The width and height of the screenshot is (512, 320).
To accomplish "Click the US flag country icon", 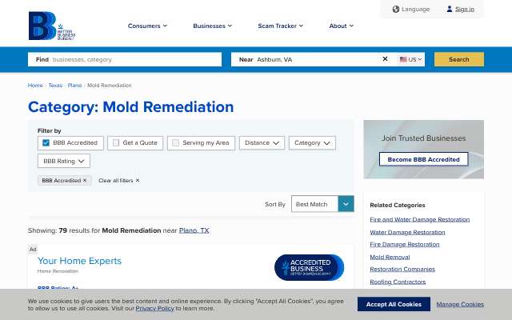I will (x=403, y=59).
